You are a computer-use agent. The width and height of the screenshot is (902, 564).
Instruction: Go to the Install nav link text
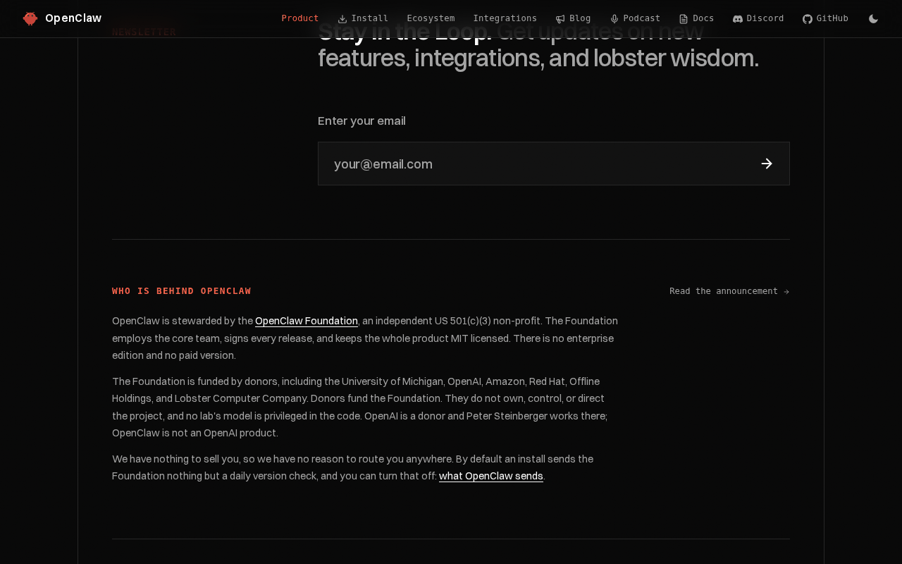pyautogui.click(x=370, y=18)
